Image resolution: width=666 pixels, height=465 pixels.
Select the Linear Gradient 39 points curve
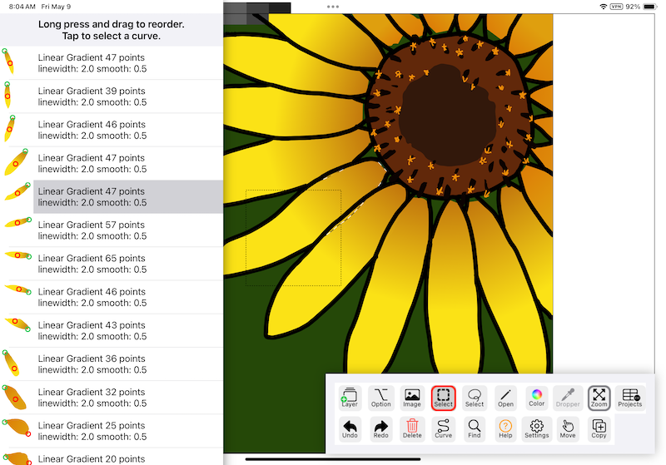(x=112, y=96)
